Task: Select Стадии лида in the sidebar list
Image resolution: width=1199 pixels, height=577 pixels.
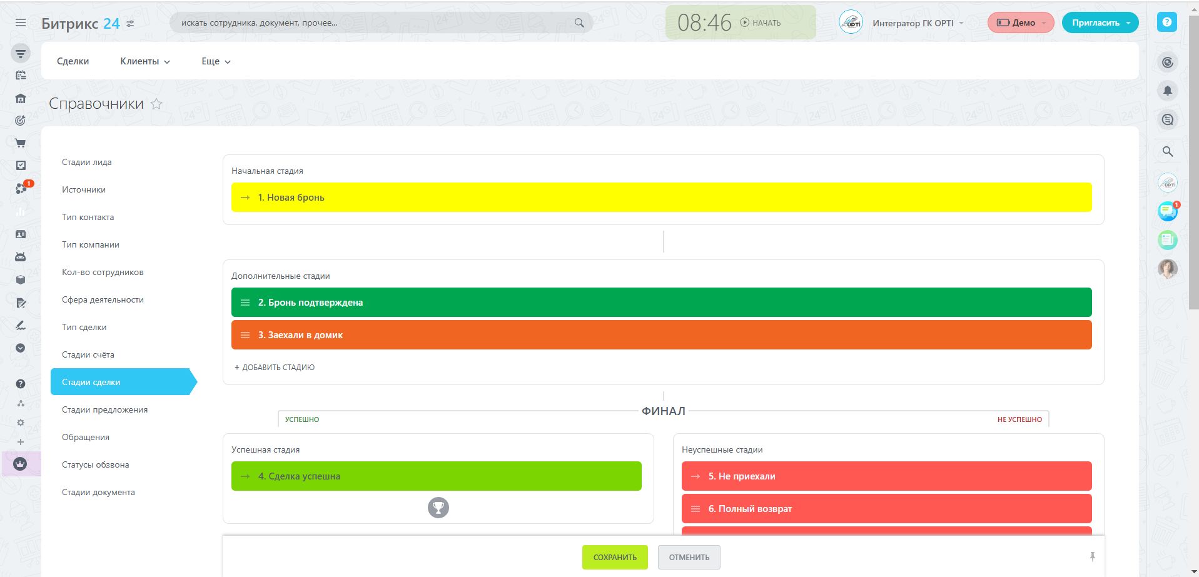Action: point(87,162)
